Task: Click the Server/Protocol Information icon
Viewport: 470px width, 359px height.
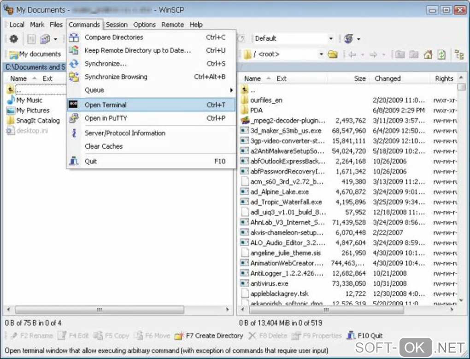Action: (x=74, y=133)
